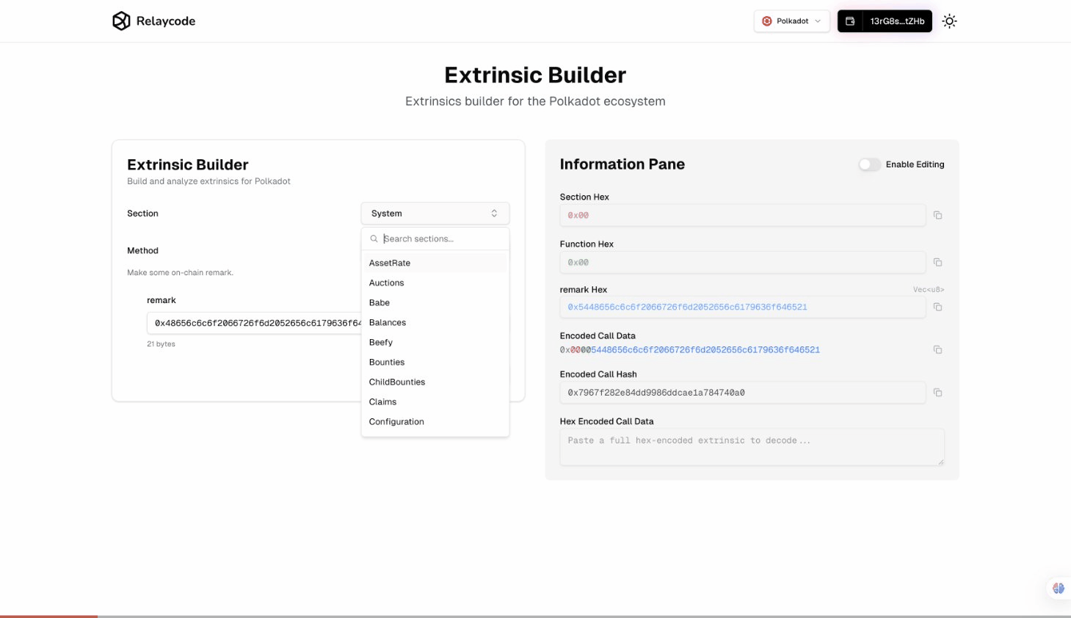Click the Information Pane heading
The width and height of the screenshot is (1071, 618).
point(622,164)
